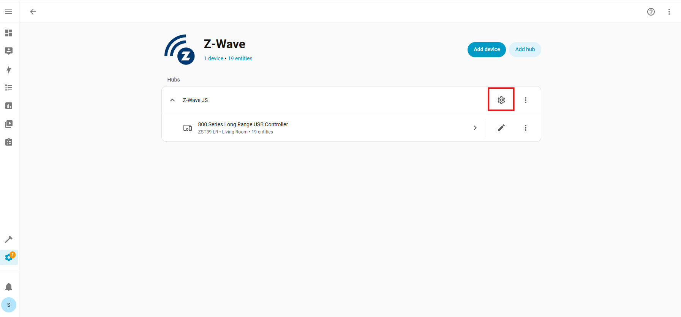Click the Z-Wave JS hub name
The image size is (681, 317).
(x=195, y=100)
